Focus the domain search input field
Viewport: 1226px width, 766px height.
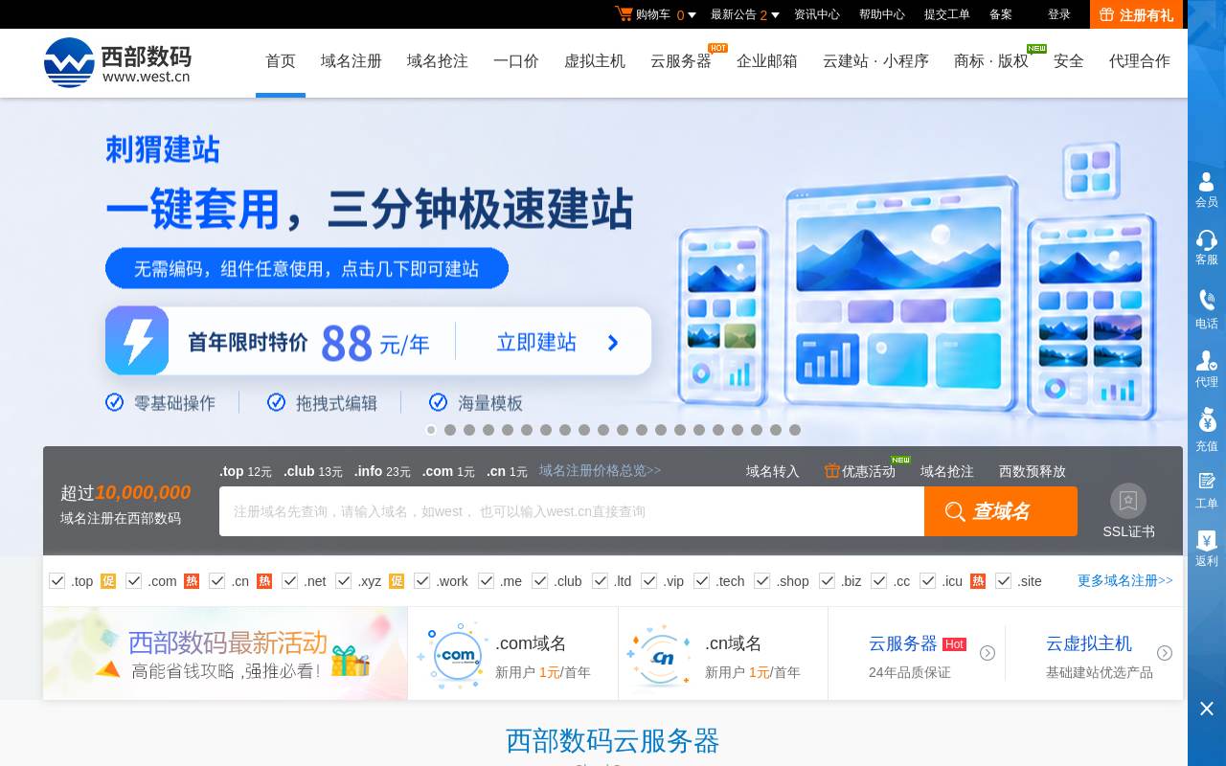[572, 511]
